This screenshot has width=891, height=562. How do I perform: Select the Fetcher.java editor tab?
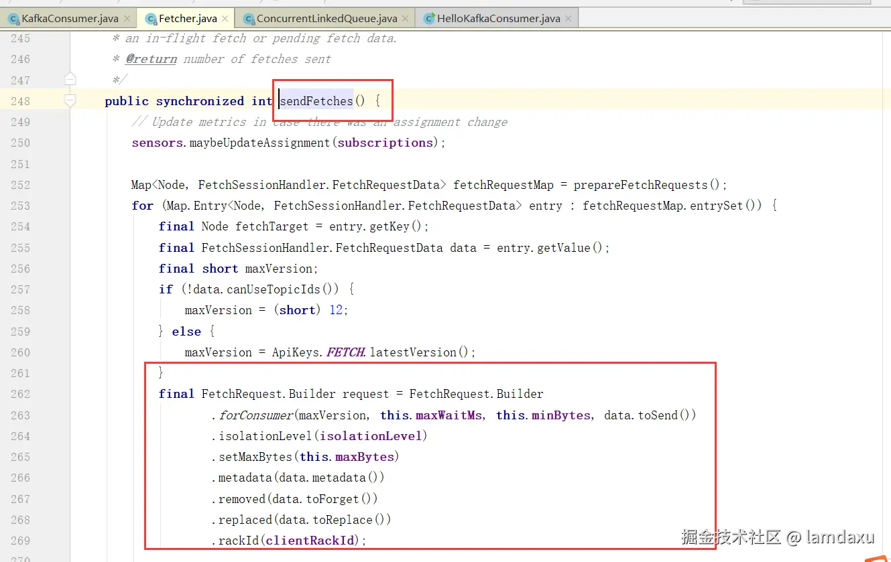click(x=188, y=19)
